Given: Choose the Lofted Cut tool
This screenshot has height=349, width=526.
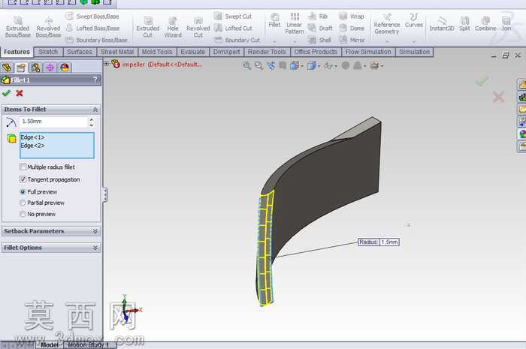Looking at the screenshot, I should [233, 28].
